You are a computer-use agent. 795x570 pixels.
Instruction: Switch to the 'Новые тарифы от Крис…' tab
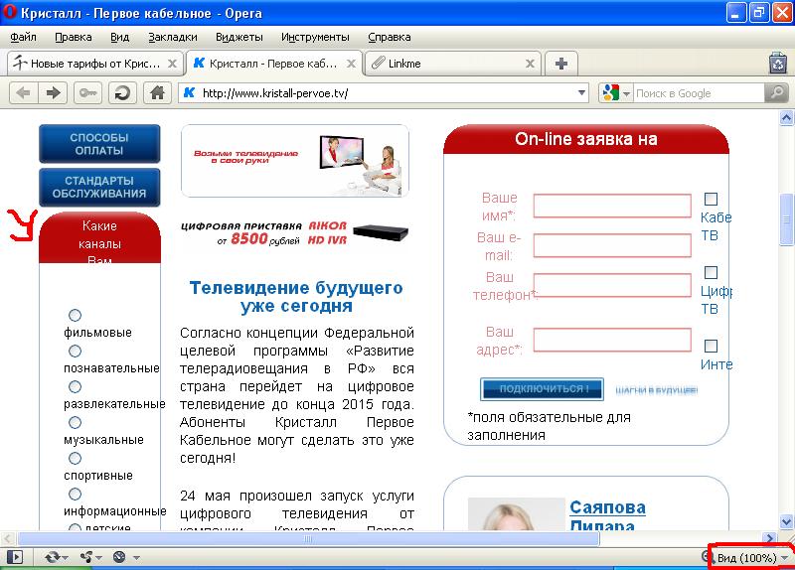(x=94, y=64)
